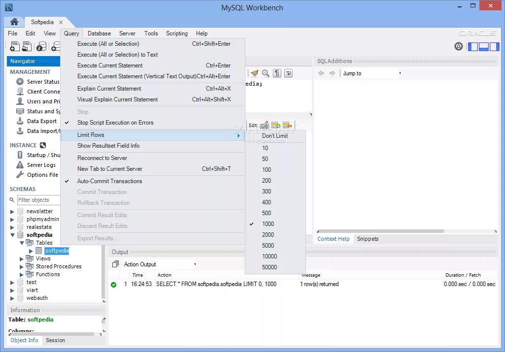Screen dimensions: 505x352
Task: Toggle left sidebar panel visibility button
Action: (x=473, y=47)
